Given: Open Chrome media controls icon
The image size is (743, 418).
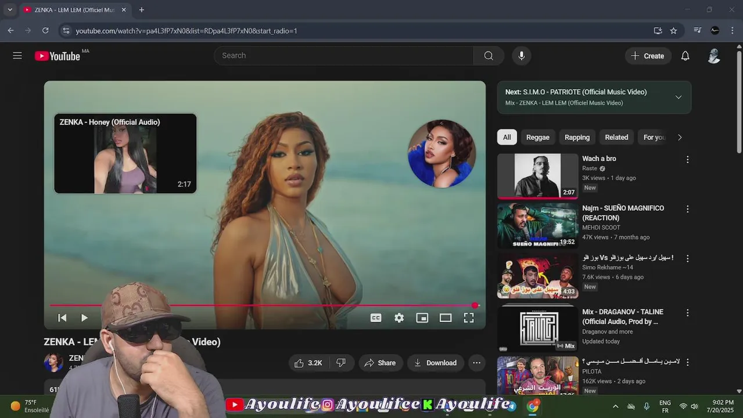Looking at the screenshot, I should coord(697,30).
